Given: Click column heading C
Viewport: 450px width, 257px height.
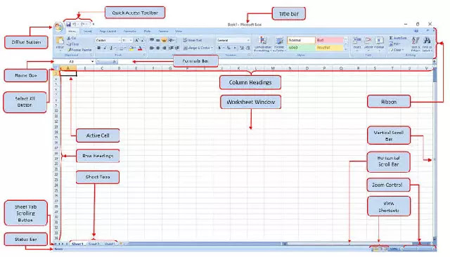Looking at the screenshot, I should tap(102, 68).
